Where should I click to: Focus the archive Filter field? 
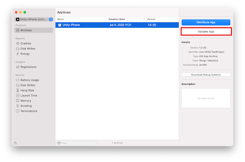click(x=77, y=143)
